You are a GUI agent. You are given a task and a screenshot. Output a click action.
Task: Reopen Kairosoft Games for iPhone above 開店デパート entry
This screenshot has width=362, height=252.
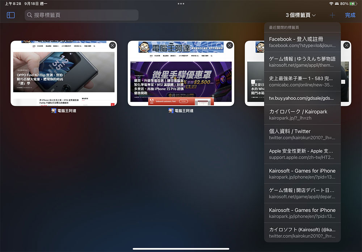click(x=302, y=174)
